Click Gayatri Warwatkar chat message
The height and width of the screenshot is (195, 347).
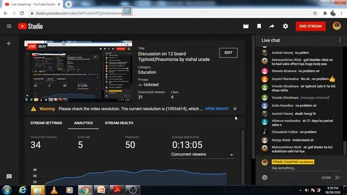pos(302,79)
